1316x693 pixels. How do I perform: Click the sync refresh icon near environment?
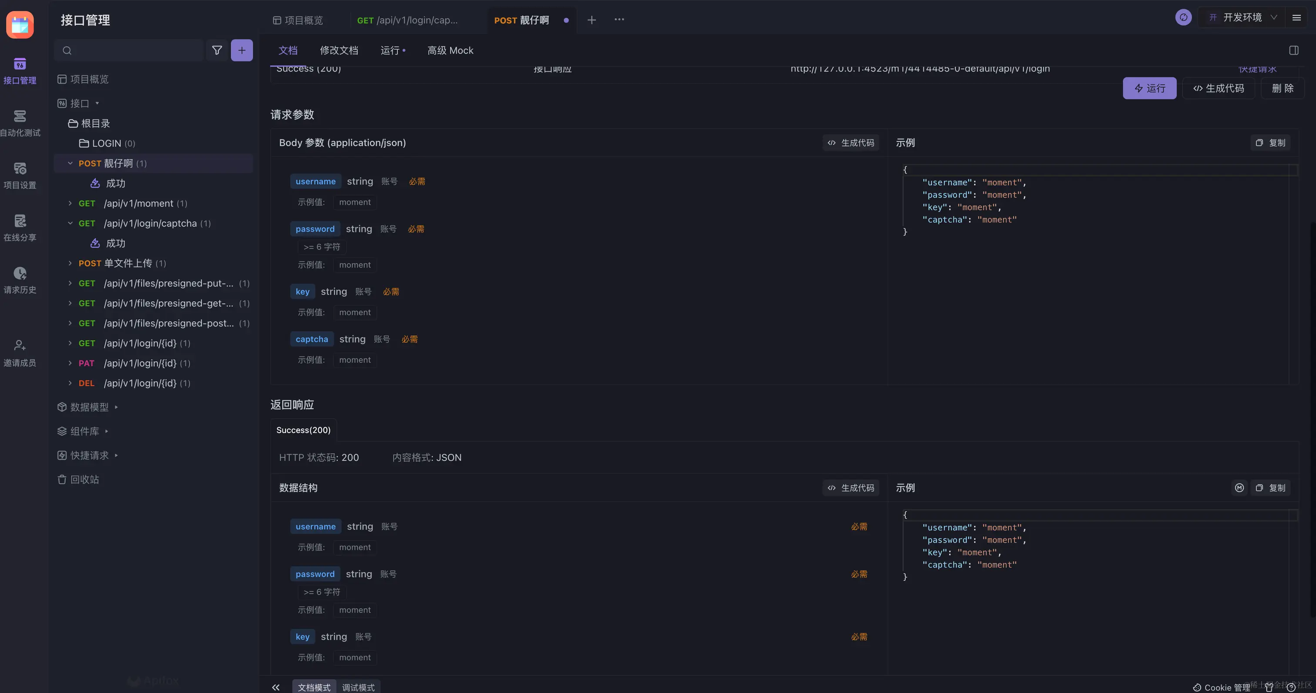tap(1183, 17)
